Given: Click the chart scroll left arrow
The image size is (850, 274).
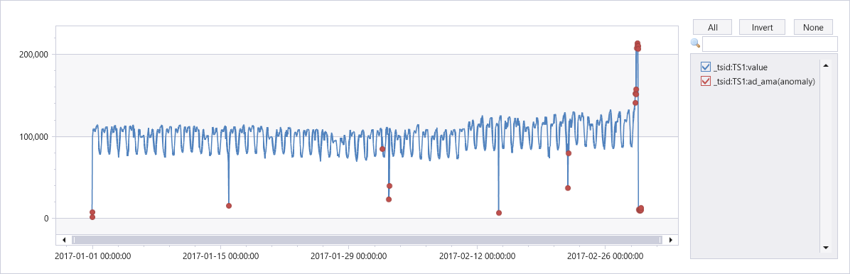Looking at the screenshot, I should point(64,240).
